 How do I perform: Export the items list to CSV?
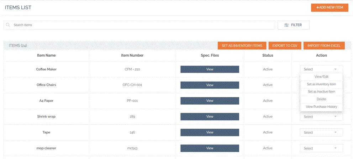pos(285,46)
